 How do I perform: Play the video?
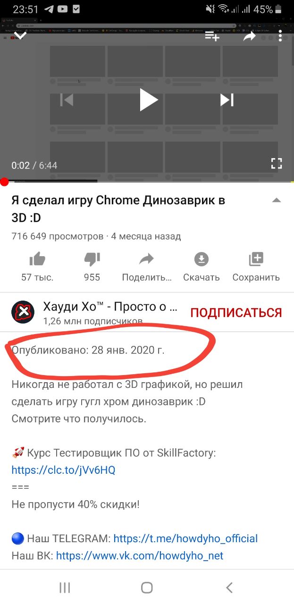tap(148, 100)
